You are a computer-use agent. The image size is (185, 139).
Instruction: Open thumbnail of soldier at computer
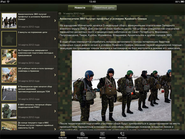9,57
